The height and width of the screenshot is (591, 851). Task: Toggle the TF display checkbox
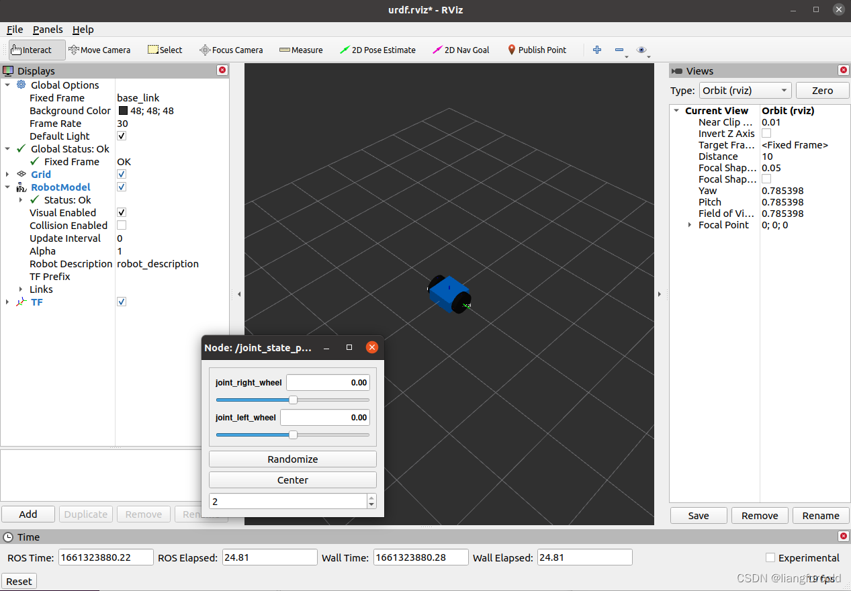(x=122, y=302)
